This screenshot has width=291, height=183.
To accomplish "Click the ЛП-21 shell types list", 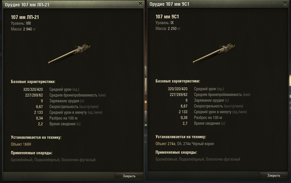I will pos(53,160).
